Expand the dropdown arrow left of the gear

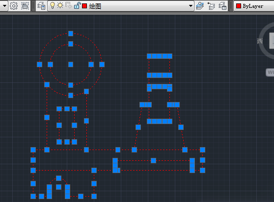click(x=4, y=6)
